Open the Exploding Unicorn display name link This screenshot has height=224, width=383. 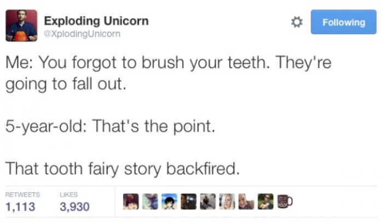(96, 21)
